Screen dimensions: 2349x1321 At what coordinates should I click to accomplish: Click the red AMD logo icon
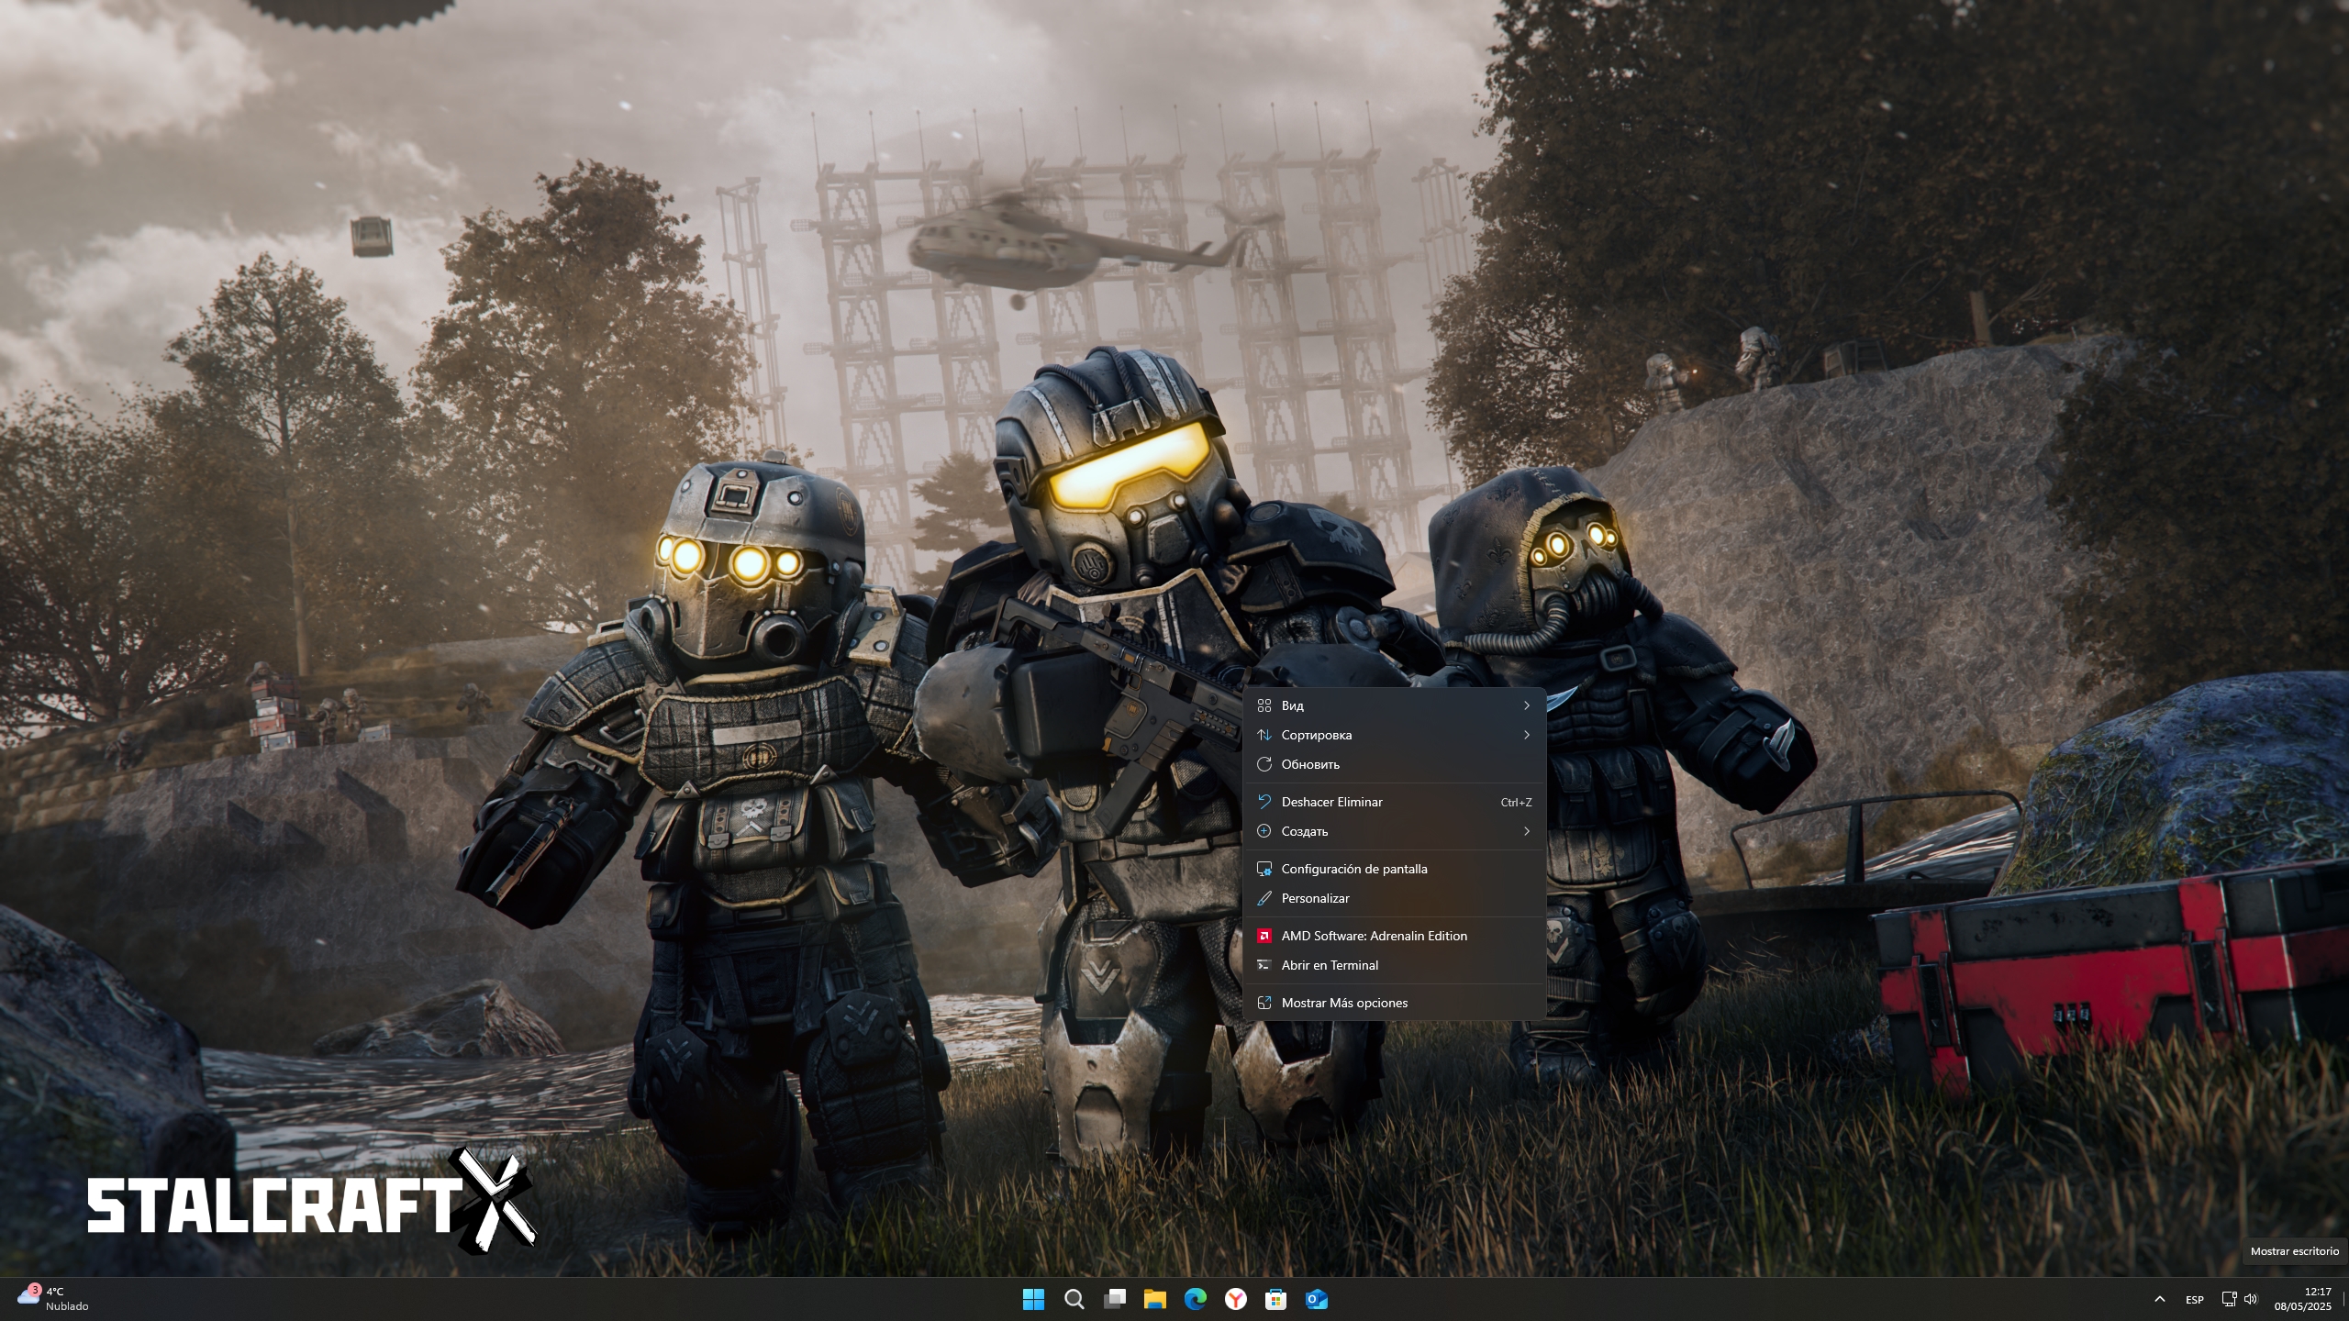coord(1264,936)
